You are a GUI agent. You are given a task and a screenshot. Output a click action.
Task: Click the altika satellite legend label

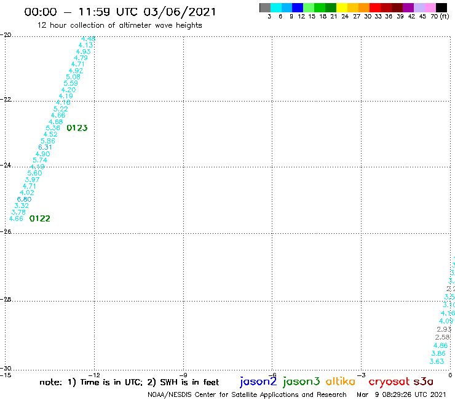pos(341,382)
